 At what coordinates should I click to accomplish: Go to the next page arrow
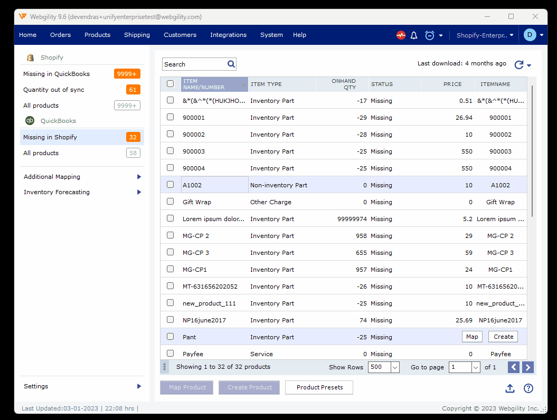(x=528, y=367)
